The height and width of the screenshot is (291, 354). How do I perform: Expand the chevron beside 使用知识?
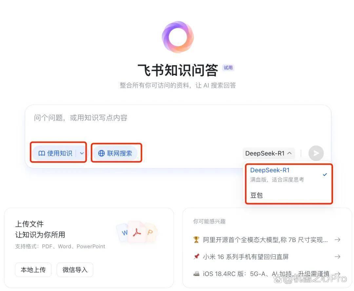point(82,153)
